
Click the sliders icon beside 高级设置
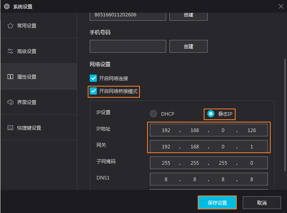click(10, 51)
